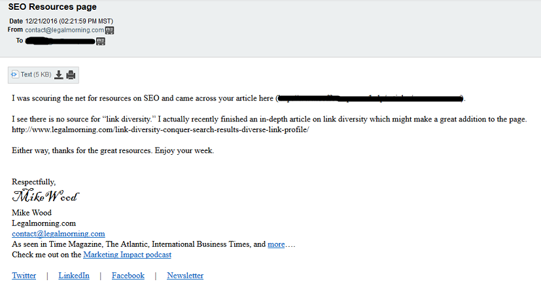The image size is (541, 290).
Task: Print the email using printer icon
Action: pyautogui.click(x=71, y=74)
